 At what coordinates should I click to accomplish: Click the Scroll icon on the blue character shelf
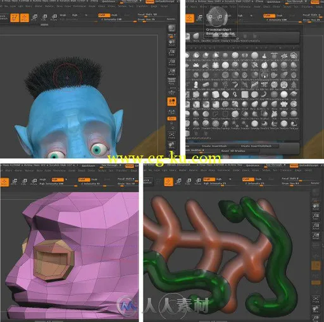(x=171, y=42)
